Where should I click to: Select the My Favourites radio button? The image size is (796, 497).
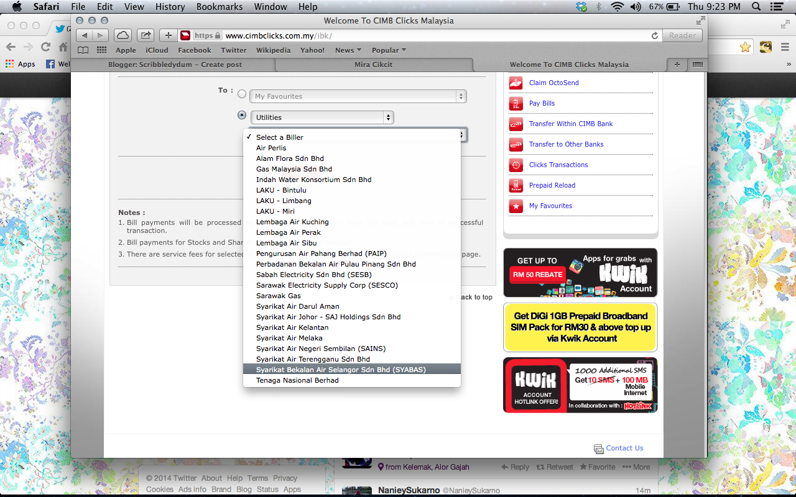click(242, 94)
